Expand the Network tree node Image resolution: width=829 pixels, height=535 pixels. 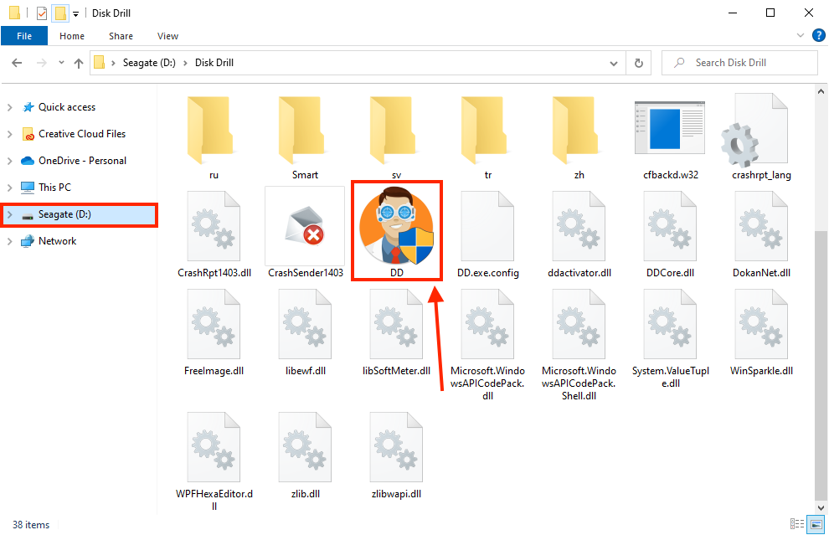tap(9, 241)
